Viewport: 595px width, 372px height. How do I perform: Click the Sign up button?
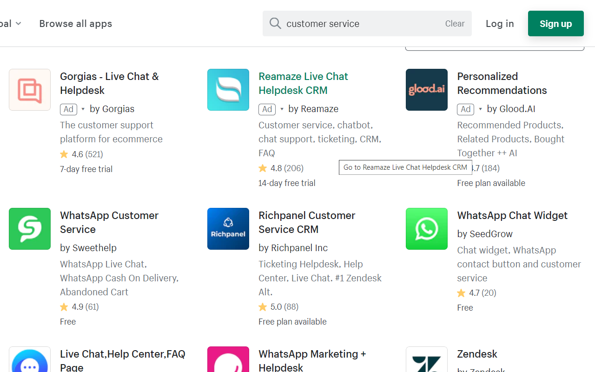coord(555,23)
